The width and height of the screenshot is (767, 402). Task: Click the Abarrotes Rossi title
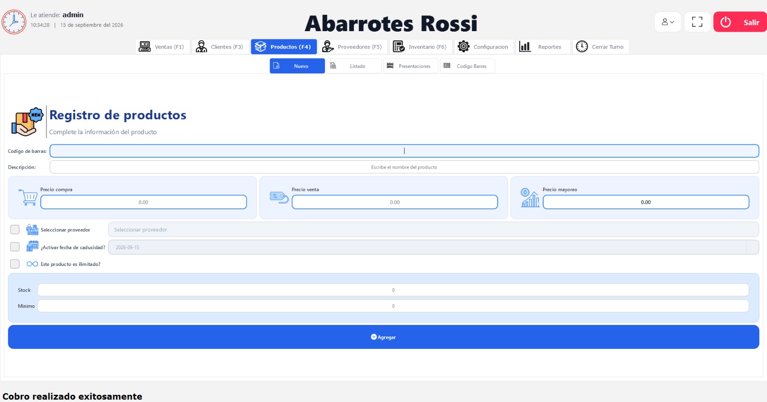point(391,23)
